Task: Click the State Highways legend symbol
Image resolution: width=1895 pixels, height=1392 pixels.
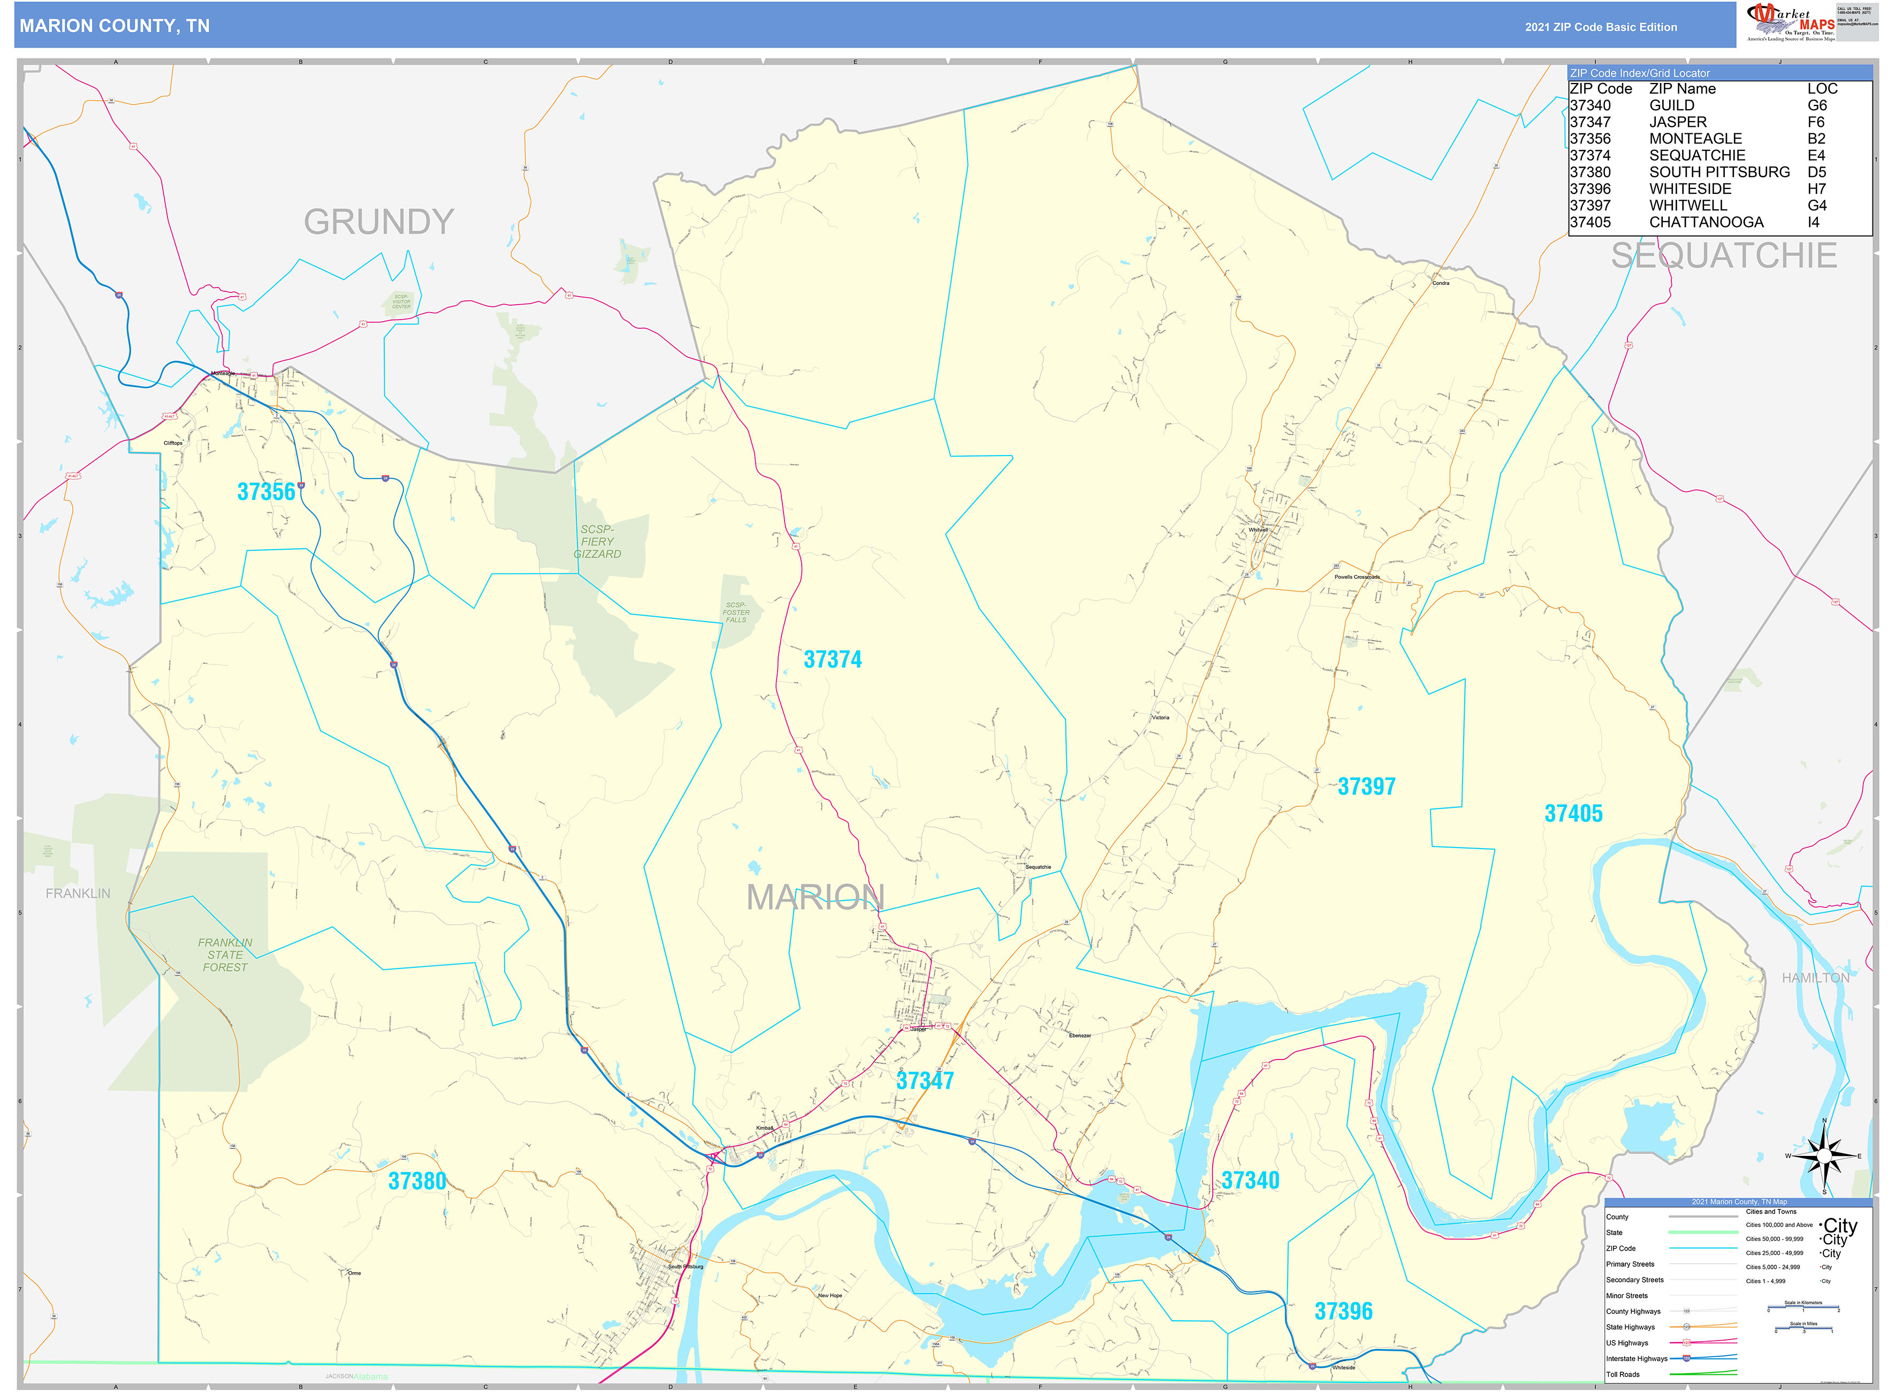Action: click(x=1687, y=1326)
